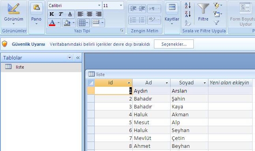Center align the text
Screen dimensions: 255x151
pos(90,14)
